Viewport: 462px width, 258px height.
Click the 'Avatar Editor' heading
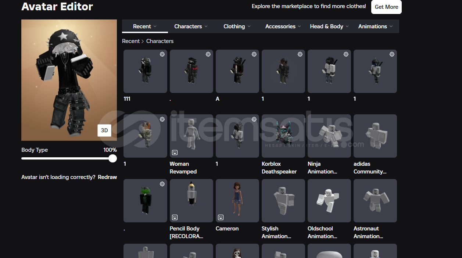click(57, 7)
